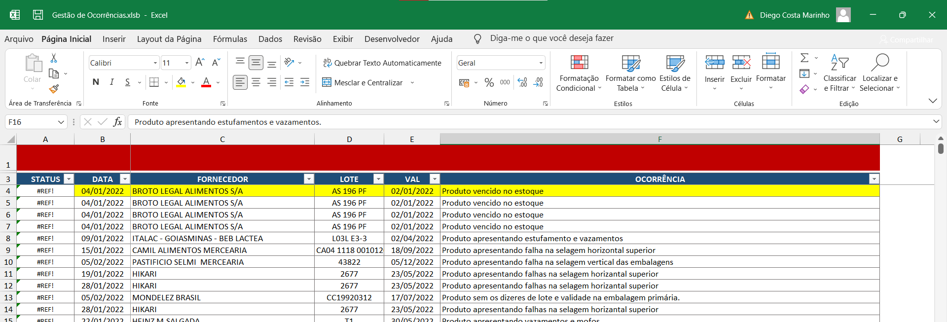
Task: Open the font size dropdown
Action: pos(187,63)
